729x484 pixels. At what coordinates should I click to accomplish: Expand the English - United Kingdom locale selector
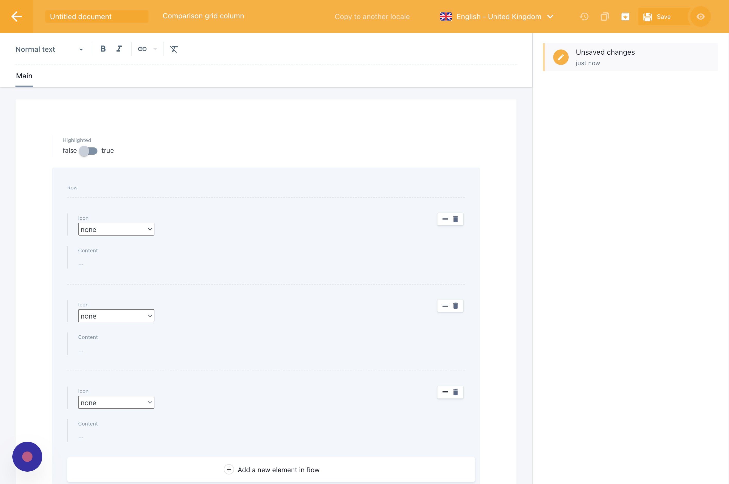pos(496,17)
